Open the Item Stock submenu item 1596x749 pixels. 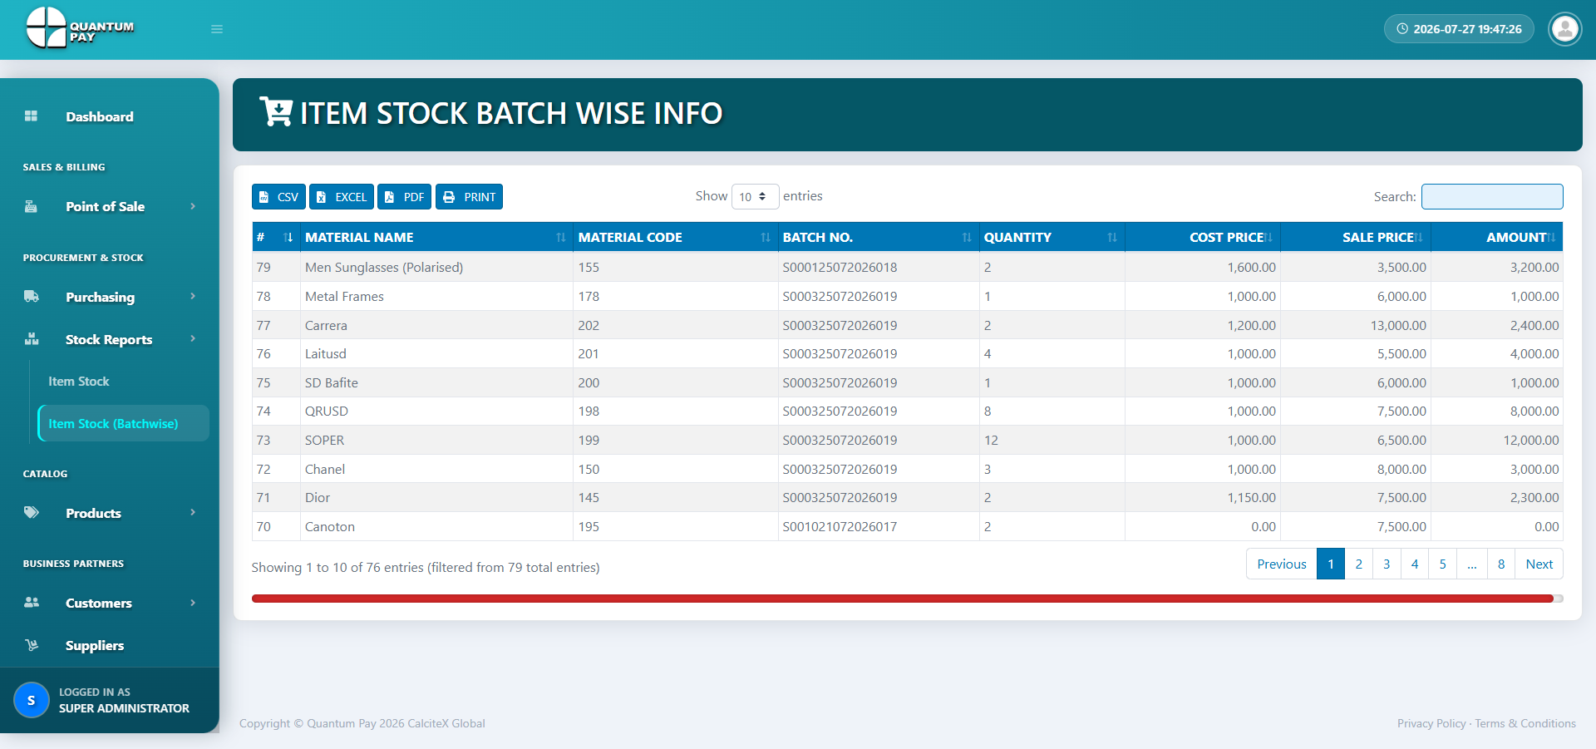pyautogui.click(x=79, y=382)
